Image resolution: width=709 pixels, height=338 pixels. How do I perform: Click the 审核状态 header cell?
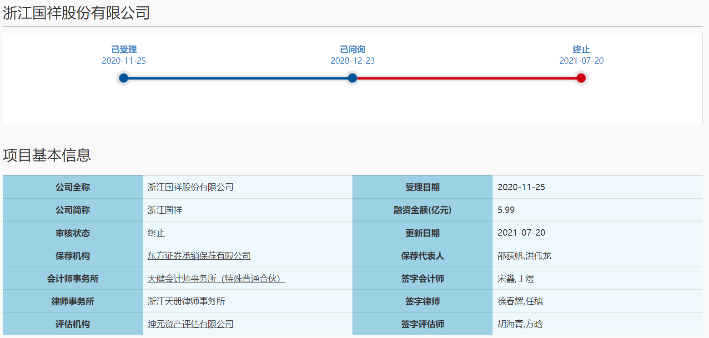click(x=73, y=233)
